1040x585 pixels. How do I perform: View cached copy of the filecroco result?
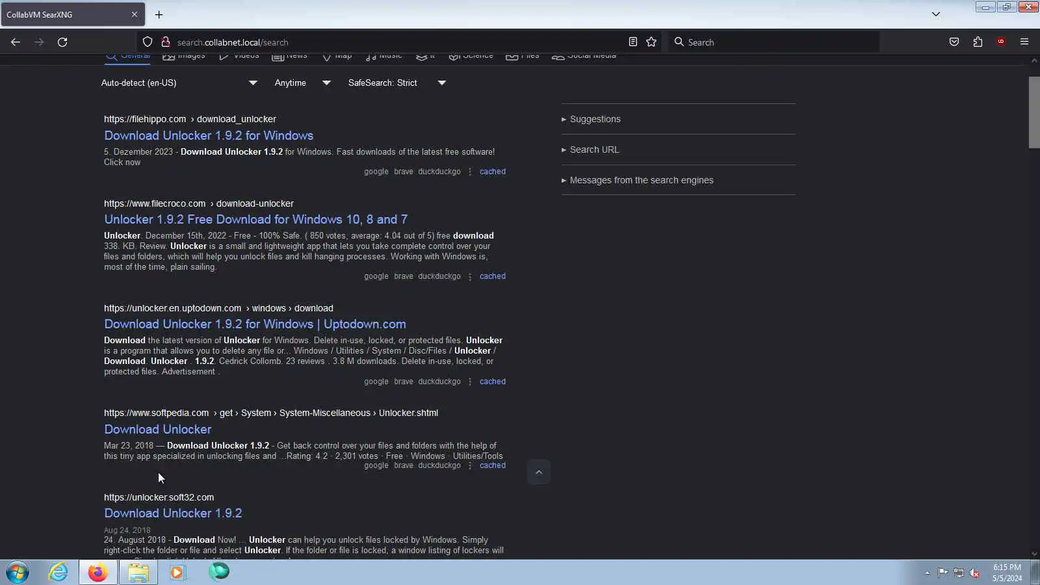(493, 276)
